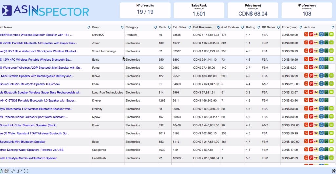336x174 pixels.
Task: Click the Sales Rank average card
Action: click(199, 10)
